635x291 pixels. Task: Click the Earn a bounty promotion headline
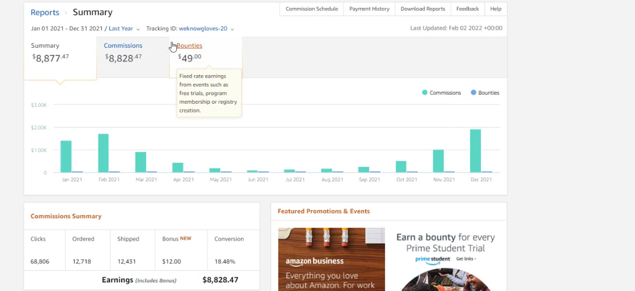(x=445, y=242)
